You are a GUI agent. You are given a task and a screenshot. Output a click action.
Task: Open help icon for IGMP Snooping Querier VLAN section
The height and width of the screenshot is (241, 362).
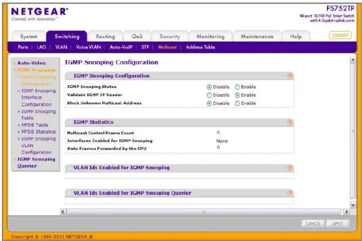coord(290,193)
